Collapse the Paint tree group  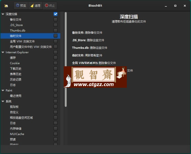click(3, 90)
